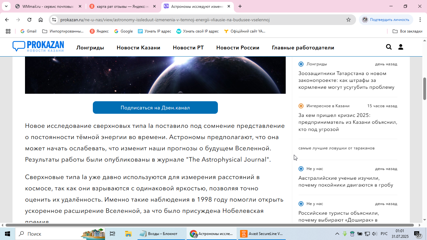The width and height of the screenshot is (427, 240).
Task: Open Все закладки folder
Action: click(407, 31)
